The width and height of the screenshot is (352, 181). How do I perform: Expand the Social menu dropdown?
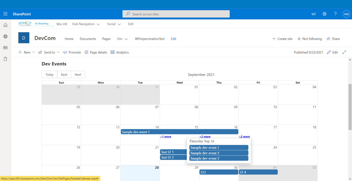pyautogui.click(x=114, y=24)
